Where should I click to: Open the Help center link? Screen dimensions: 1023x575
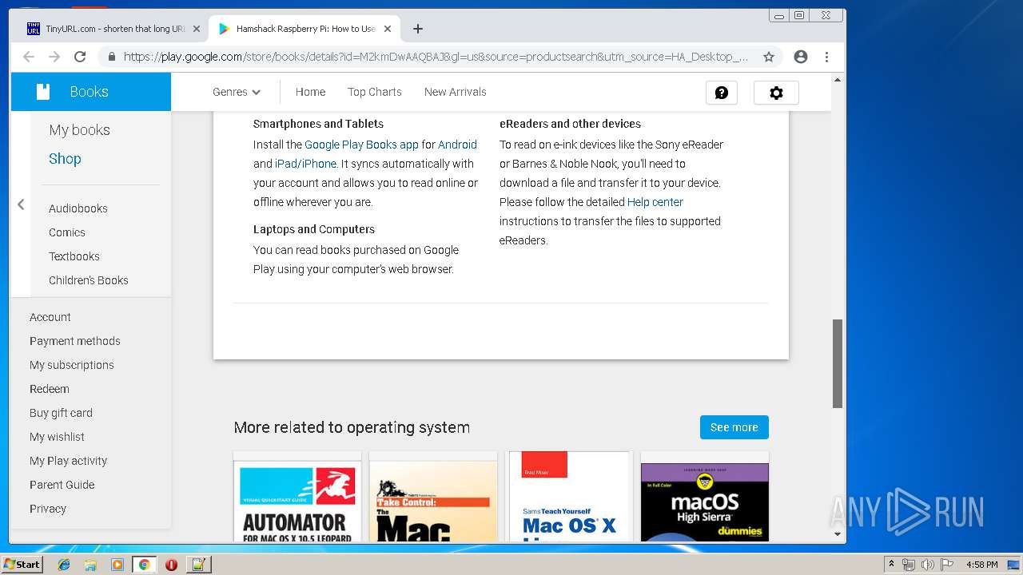(655, 202)
